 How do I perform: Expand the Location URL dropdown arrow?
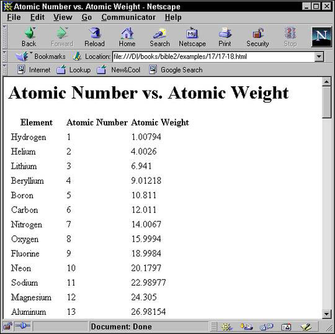[x=319, y=57]
